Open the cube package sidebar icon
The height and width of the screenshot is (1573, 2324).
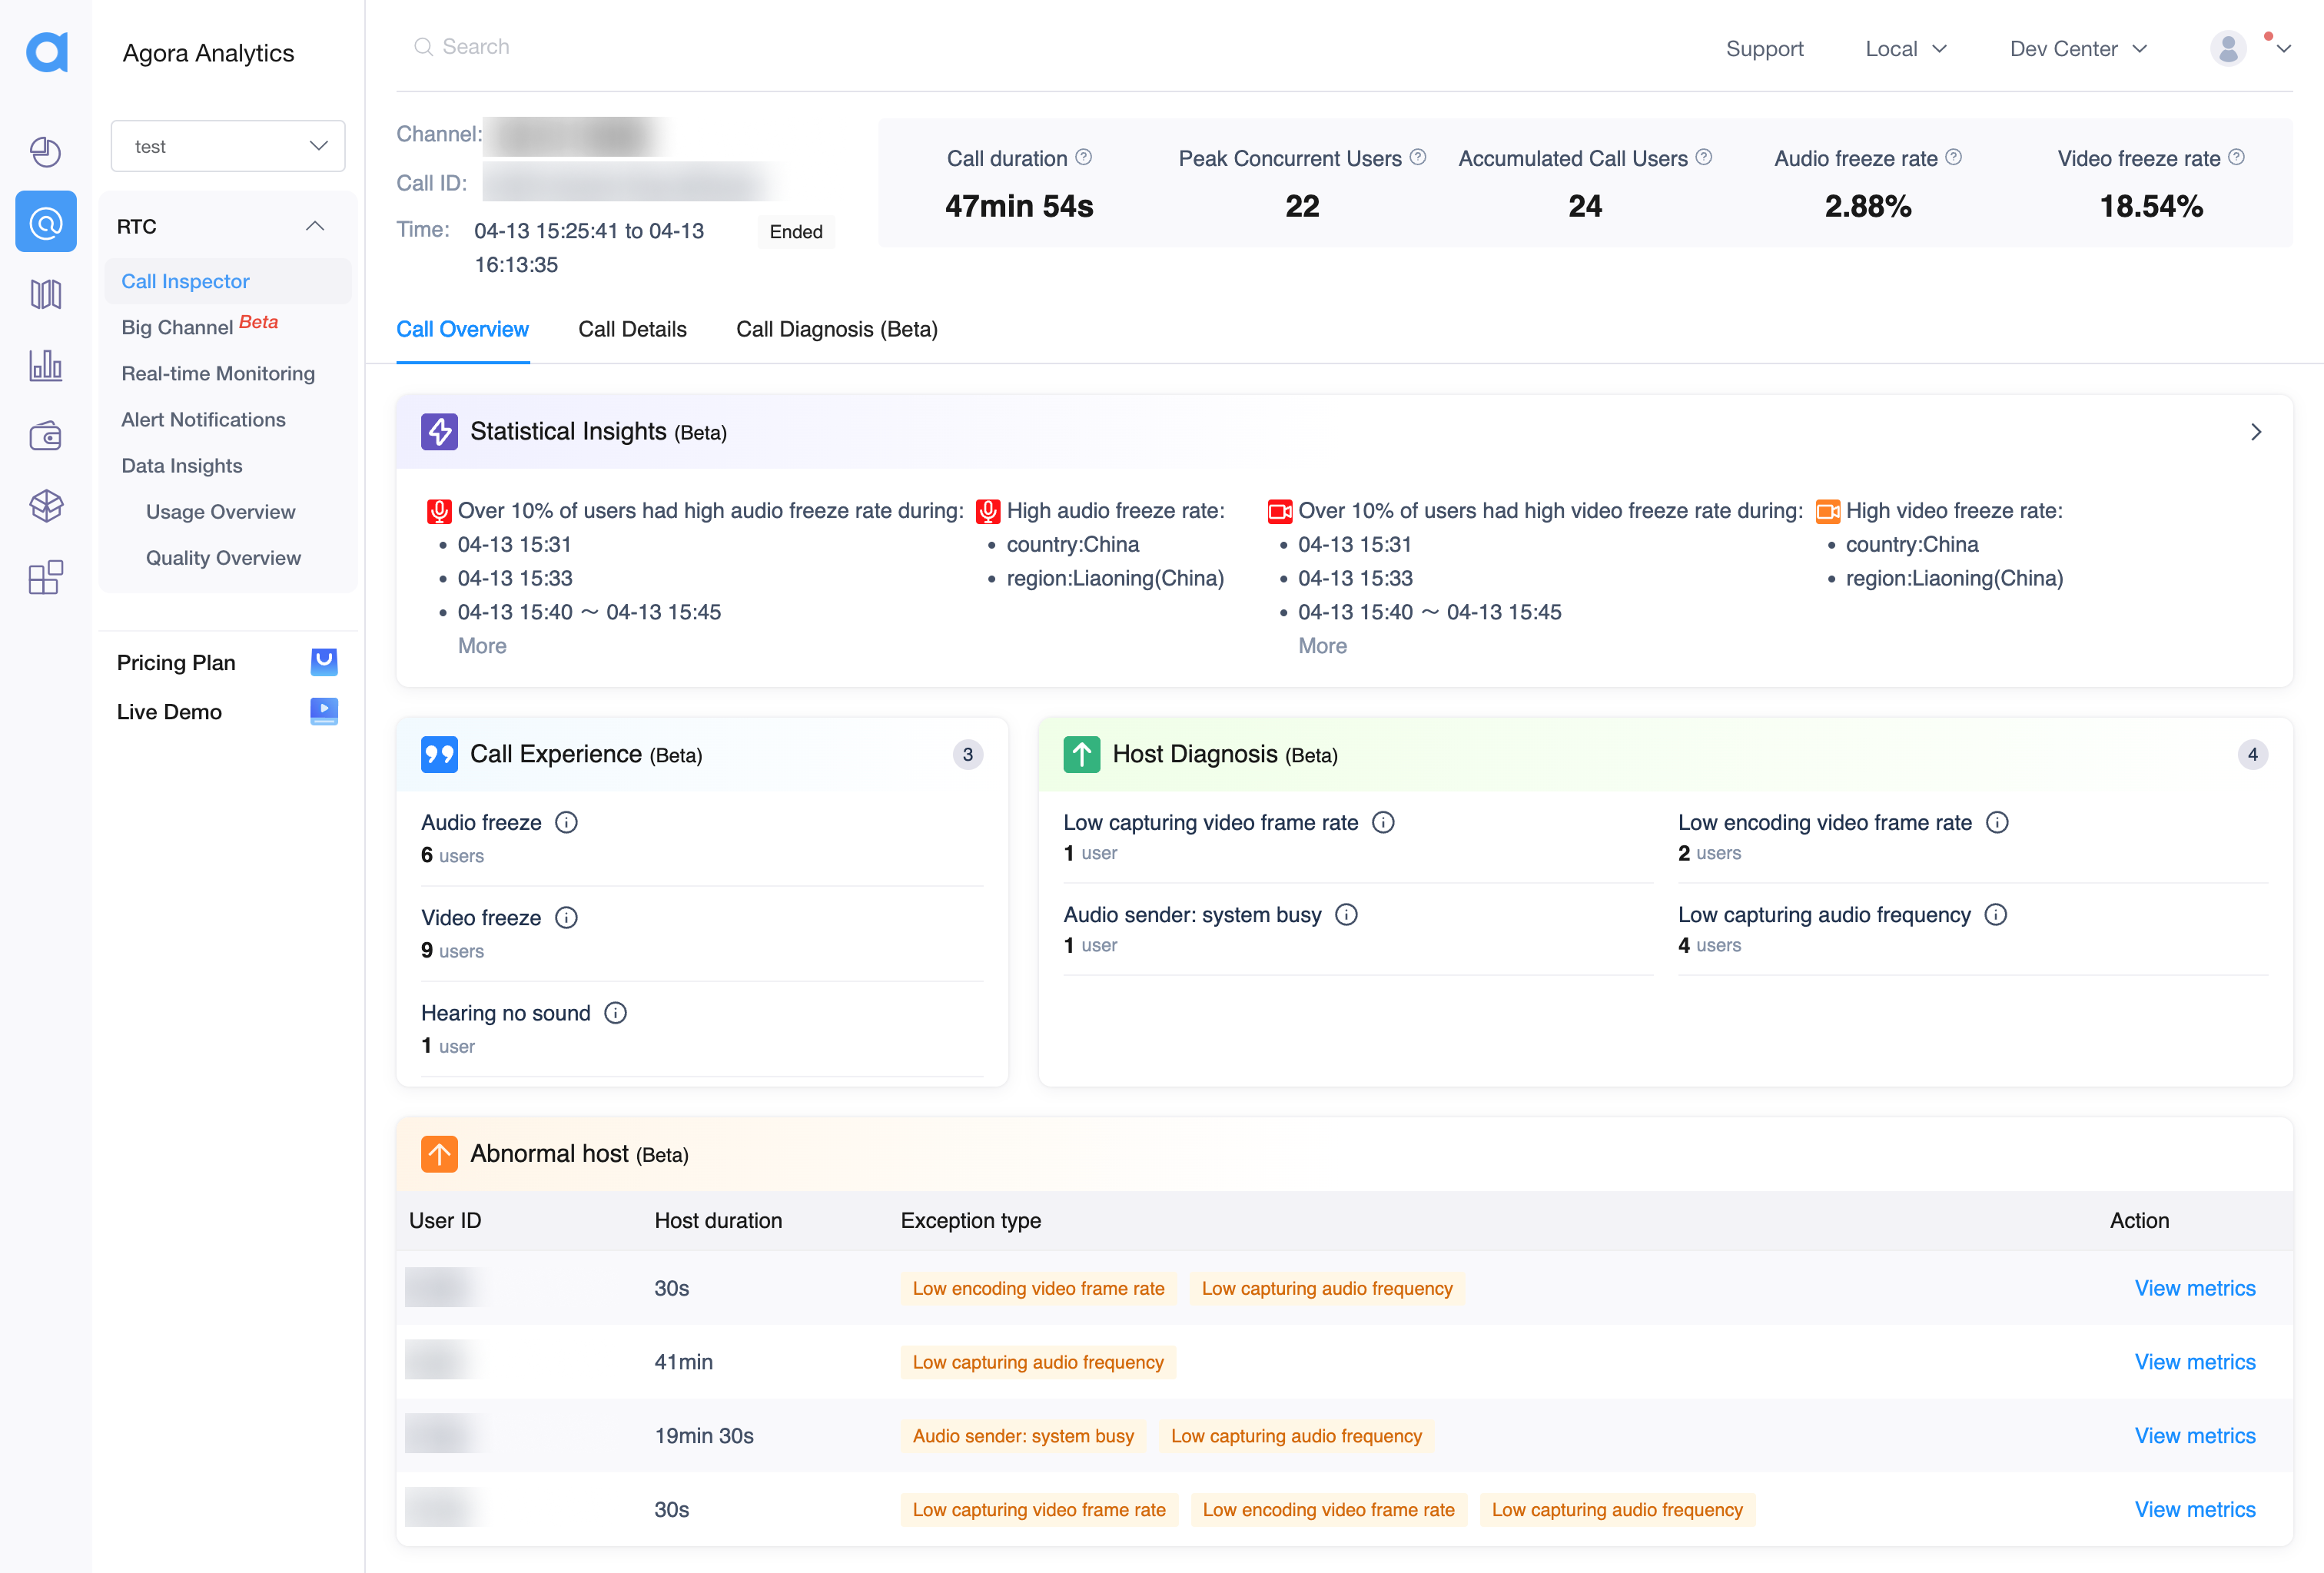pos(46,506)
